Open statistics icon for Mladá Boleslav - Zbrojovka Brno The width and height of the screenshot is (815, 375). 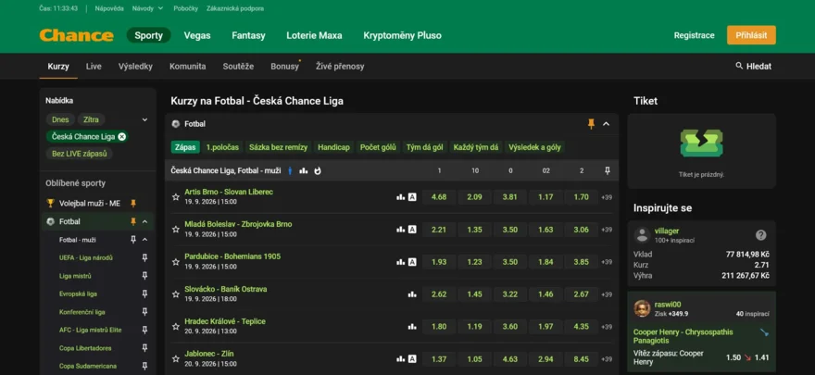400,230
